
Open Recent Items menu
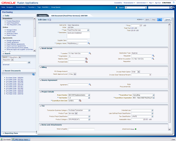21,7
